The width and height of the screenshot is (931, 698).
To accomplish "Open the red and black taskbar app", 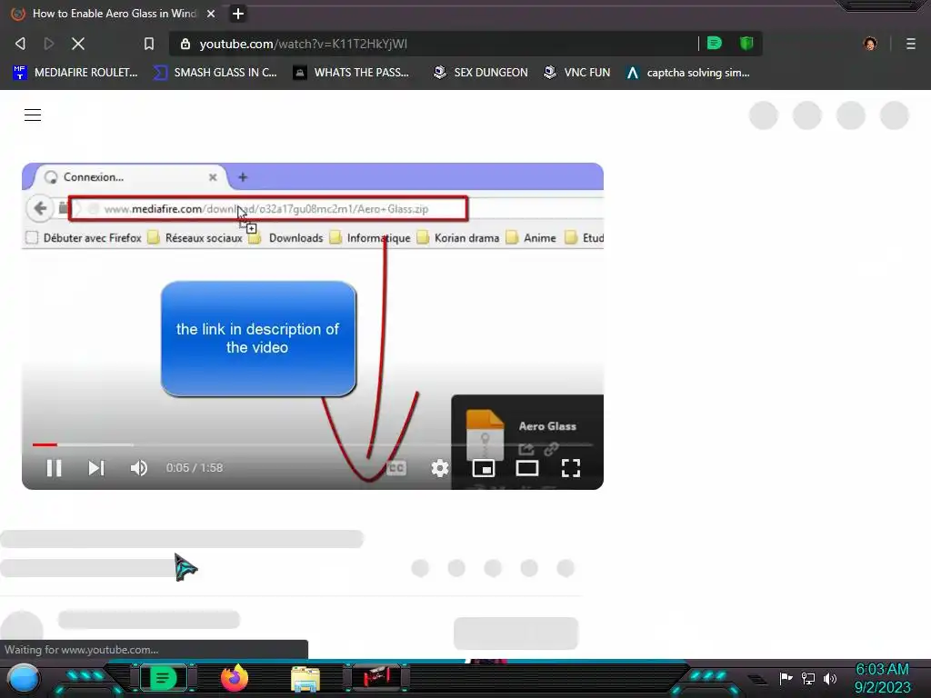I will [x=375, y=678].
